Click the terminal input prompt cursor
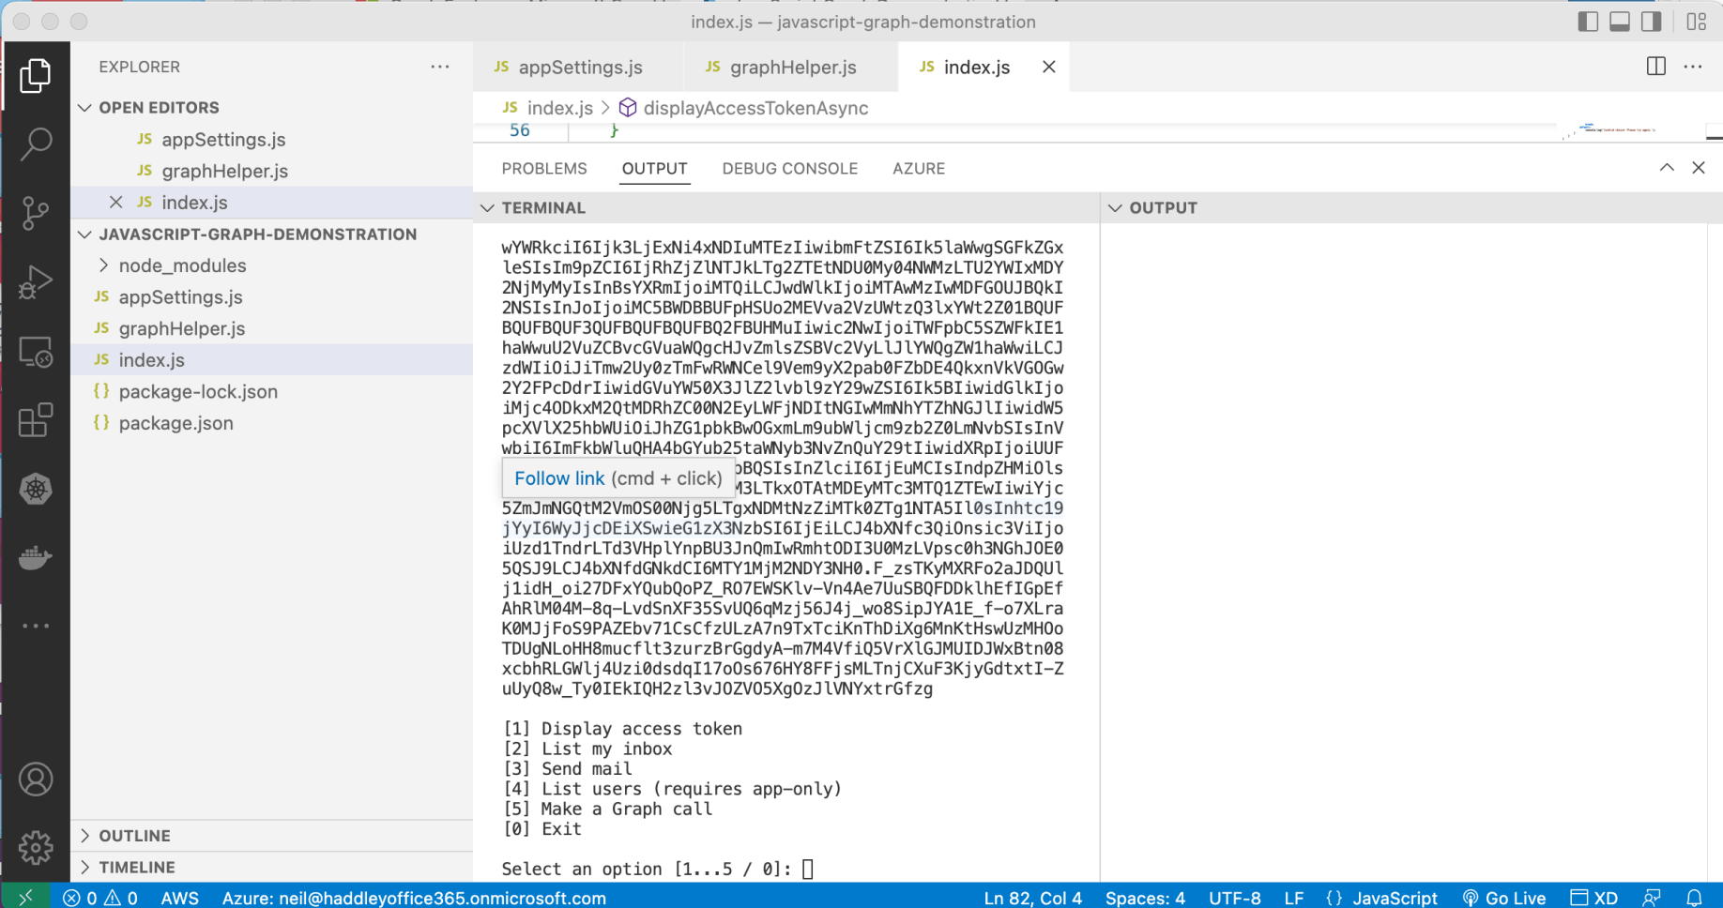The height and width of the screenshot is (908, 1723). coord(808,870)
